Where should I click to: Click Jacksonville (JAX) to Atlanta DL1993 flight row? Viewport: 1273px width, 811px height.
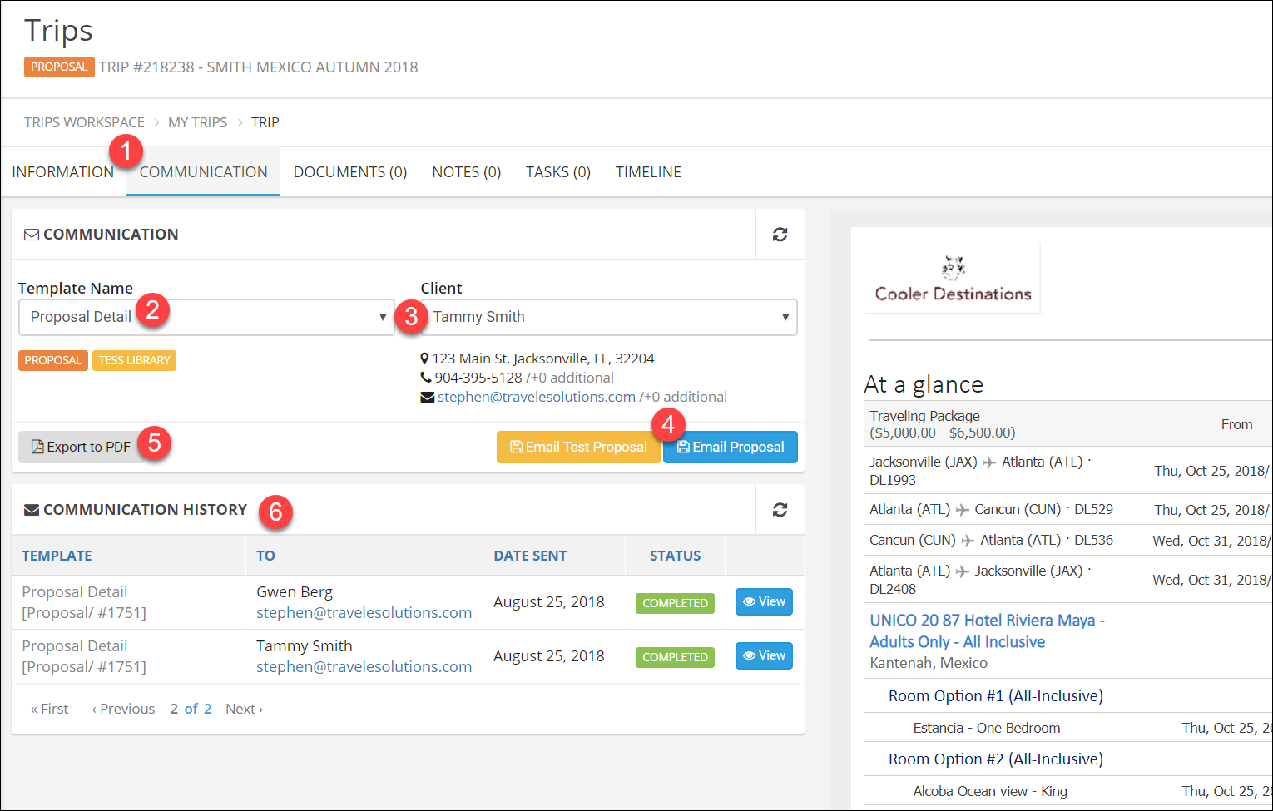(x=1068, y=471)
